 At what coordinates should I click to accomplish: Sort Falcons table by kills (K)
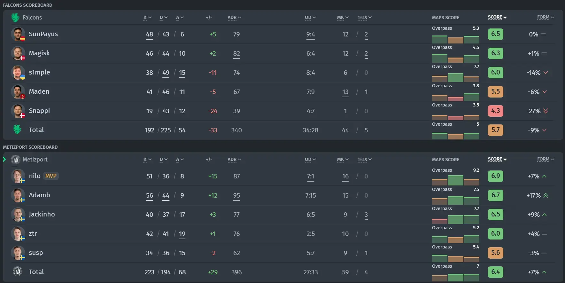point(147,18)
